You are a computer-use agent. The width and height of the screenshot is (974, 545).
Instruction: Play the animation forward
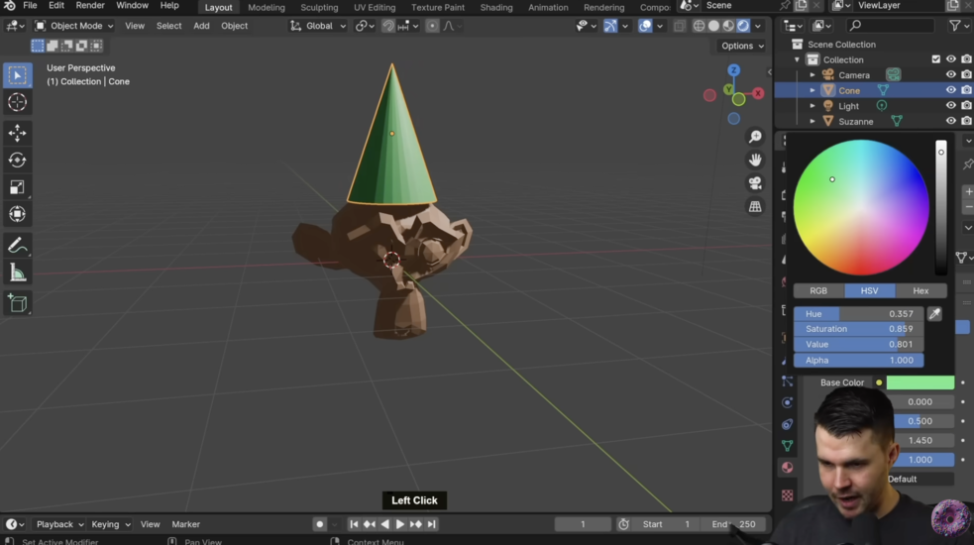(x=400, y=524)
